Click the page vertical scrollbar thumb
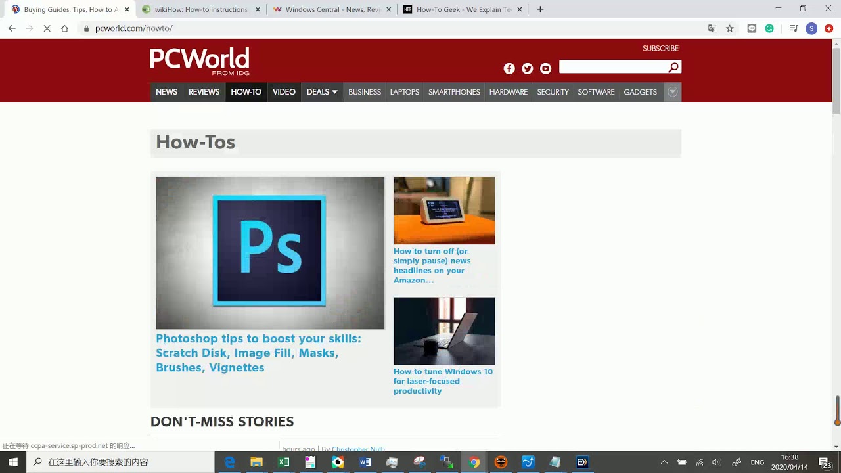 click(x=836, y=80)
